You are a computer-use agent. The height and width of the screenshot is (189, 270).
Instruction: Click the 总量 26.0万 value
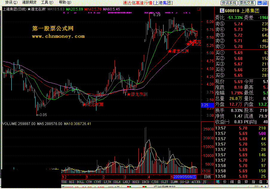(x=236, y=99)
